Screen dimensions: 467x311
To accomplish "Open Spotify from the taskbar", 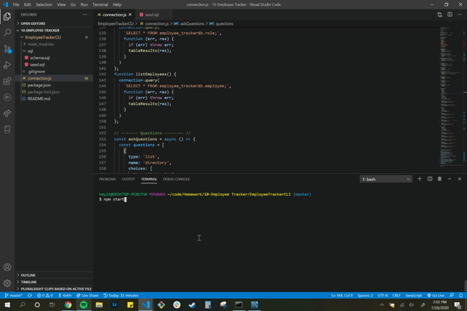I will [84, 304].
